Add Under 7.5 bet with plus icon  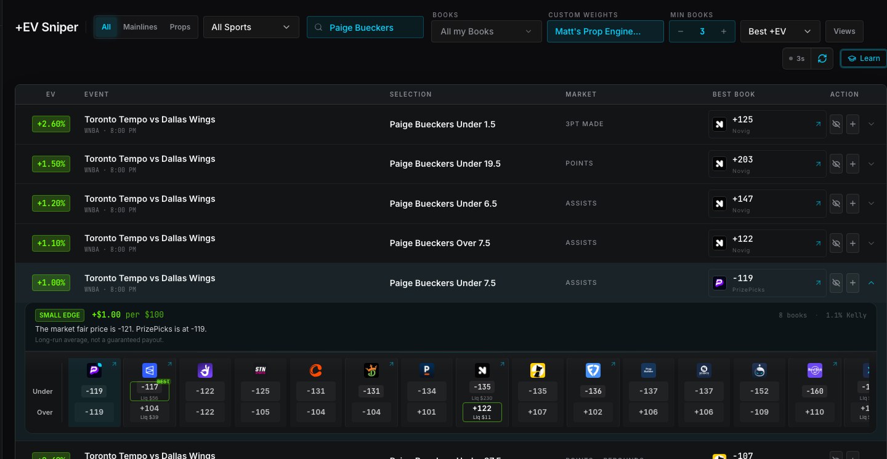click(853, 283)
